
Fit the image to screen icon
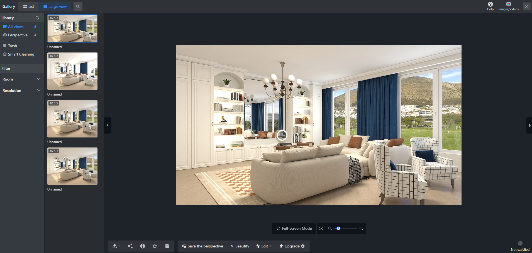pos(321,228)
